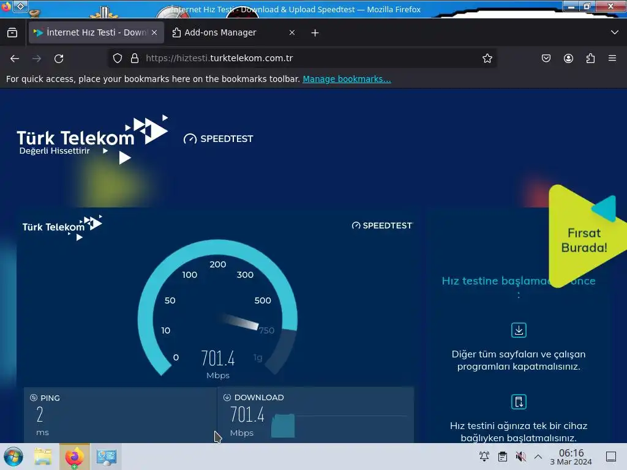Click the show desktop button
The image size is (627, 470).
611,457
